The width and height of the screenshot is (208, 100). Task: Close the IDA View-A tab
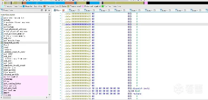click(63, 10)
